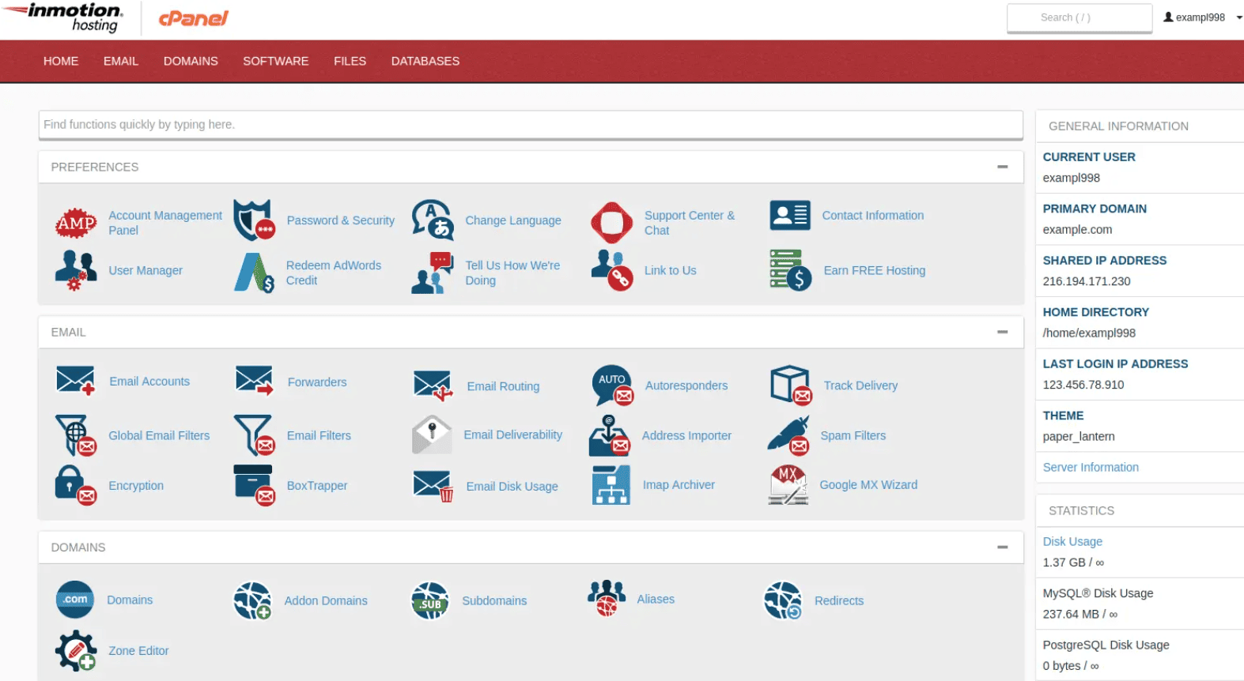Viewport: 1244px width, 681px height.
Task: Open the Google MX Wizard icon
Action: click(x=788, y=485)
